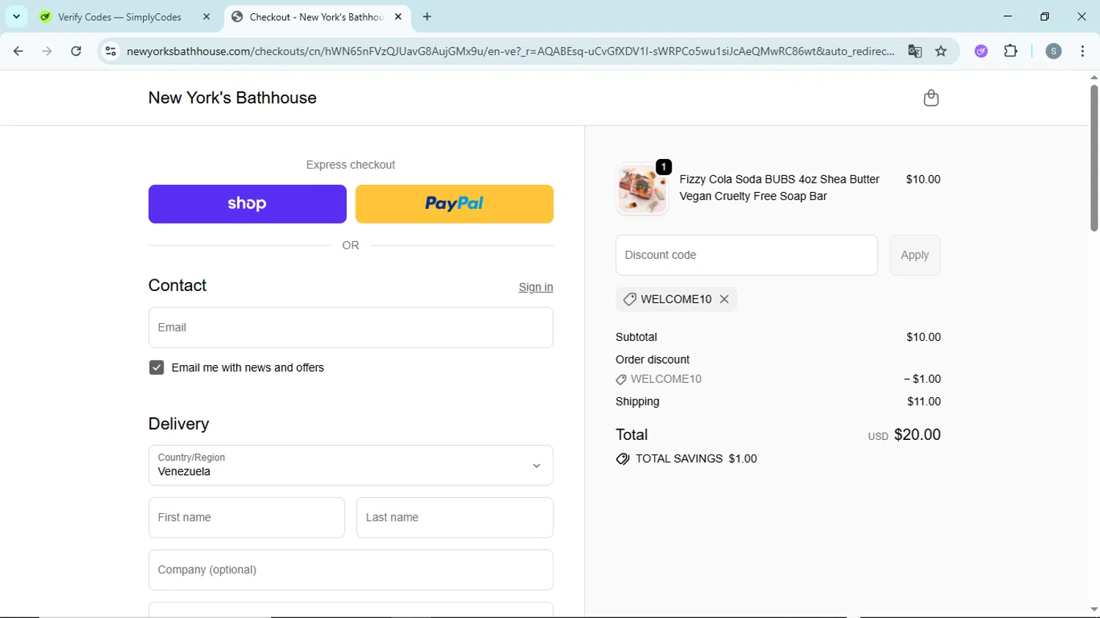Open a new browser tab
This screenshot has width=1100, height=618.
point(427,16)
